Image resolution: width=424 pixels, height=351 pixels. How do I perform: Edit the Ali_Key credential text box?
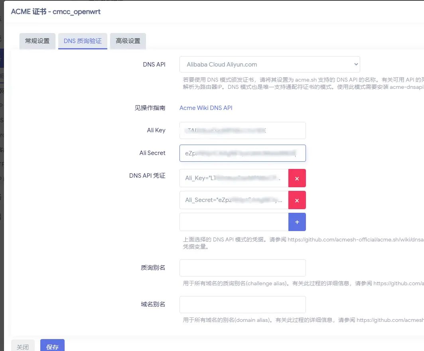click(x=234, y=178)
